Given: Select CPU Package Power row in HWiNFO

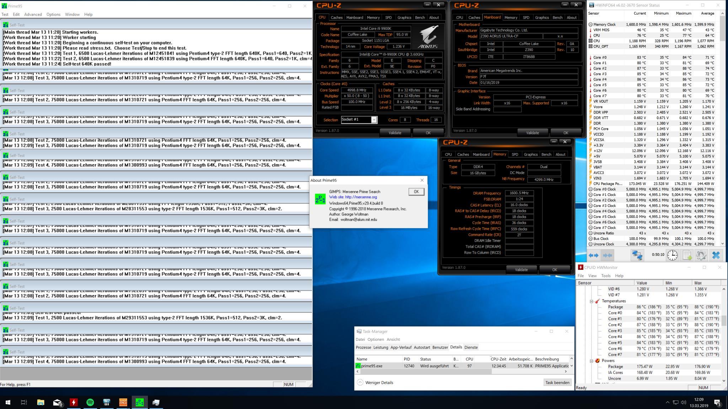Looking at the screenshot, I should pos(654,184).
